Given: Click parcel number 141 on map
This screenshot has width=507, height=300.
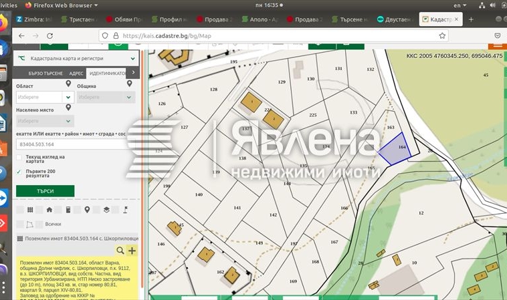Looking at the screenshot, I should (237, 208).
